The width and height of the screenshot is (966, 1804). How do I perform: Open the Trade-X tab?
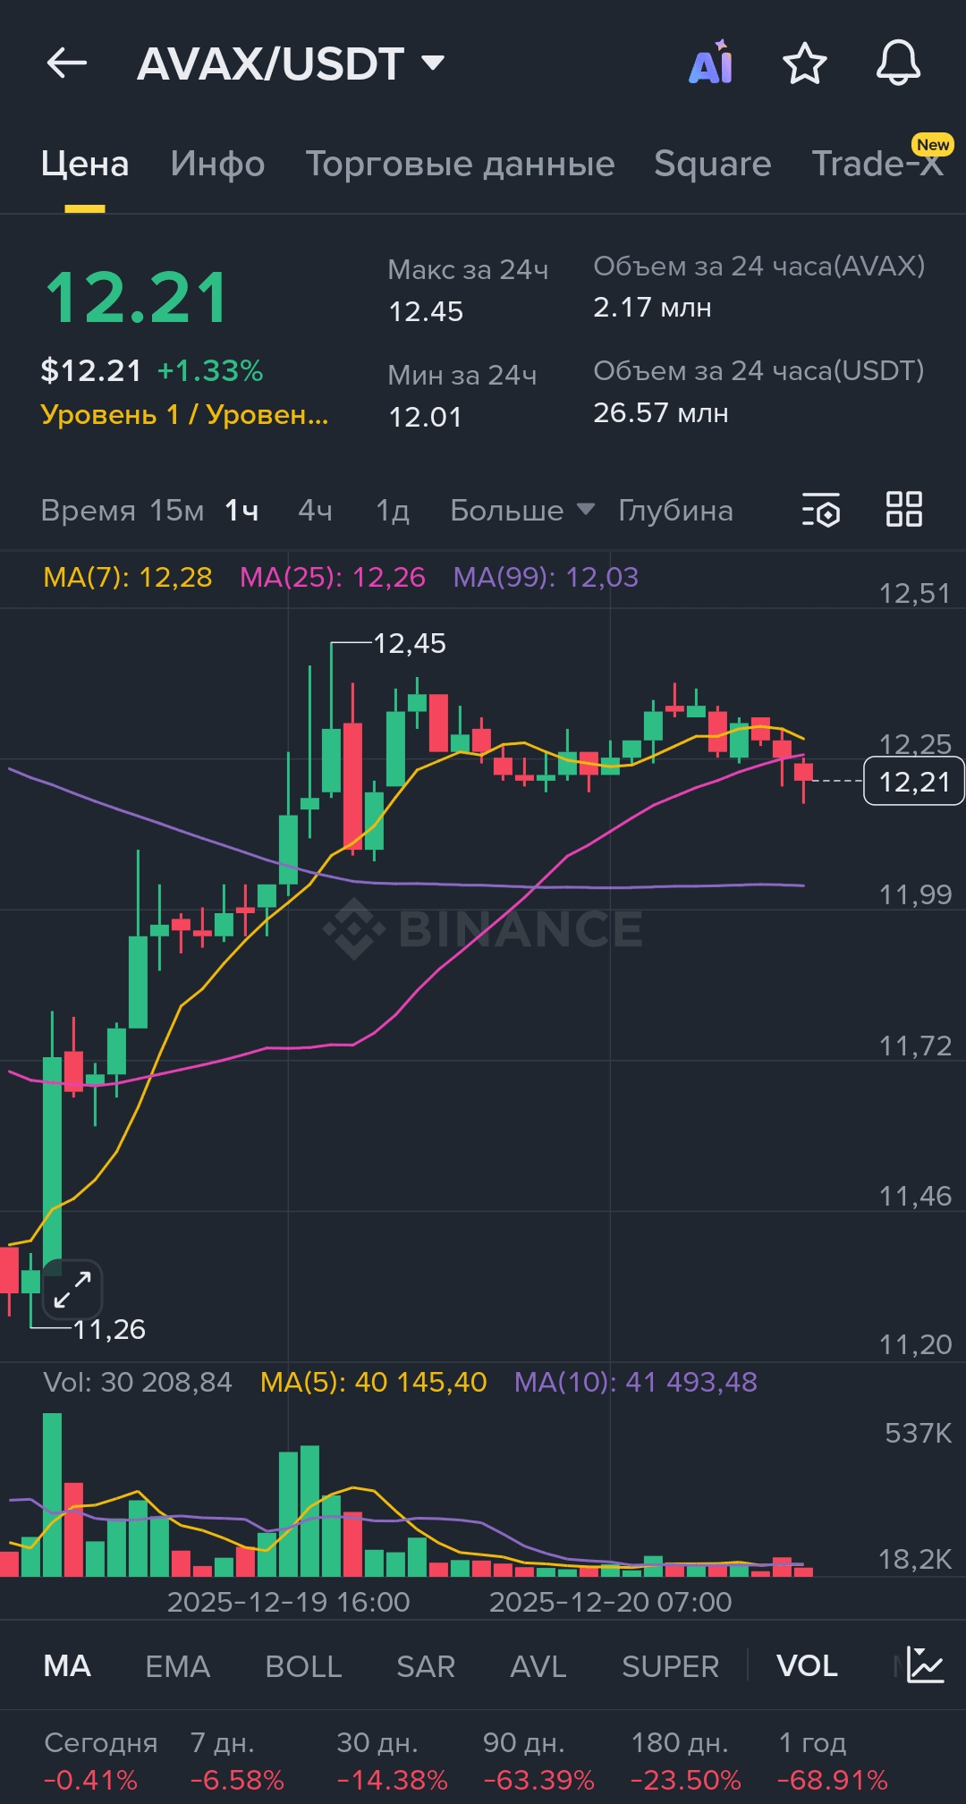pyautogui.click(x=877, y=164)
